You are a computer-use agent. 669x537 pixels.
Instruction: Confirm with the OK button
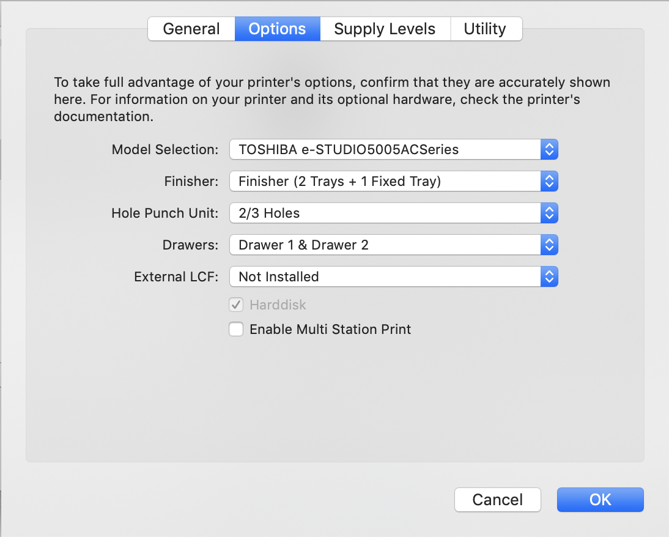click(x=600, y=500)
